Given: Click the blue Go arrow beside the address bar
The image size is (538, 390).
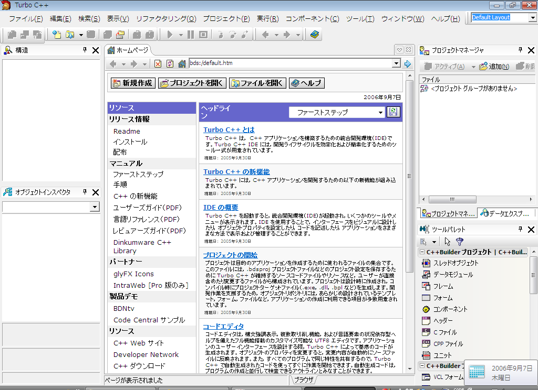Looking at the screenshot, I should click(x=408, y=63).
